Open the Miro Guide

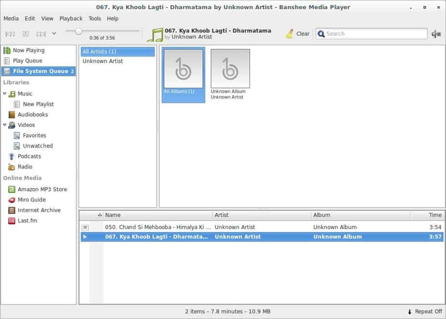[31, 200]
